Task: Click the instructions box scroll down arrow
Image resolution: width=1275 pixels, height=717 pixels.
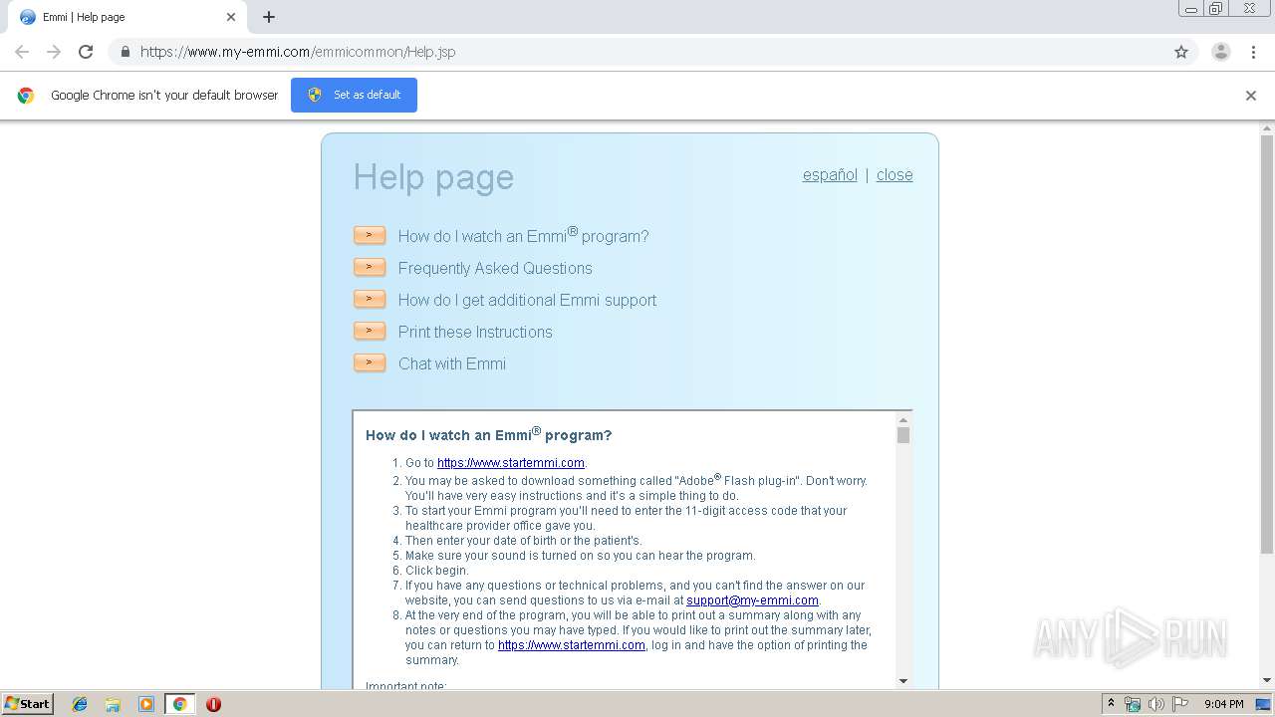Action: 903,681
